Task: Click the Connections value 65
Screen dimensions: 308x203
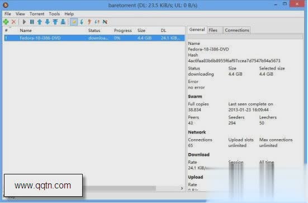Action: [x=191, y=145]
